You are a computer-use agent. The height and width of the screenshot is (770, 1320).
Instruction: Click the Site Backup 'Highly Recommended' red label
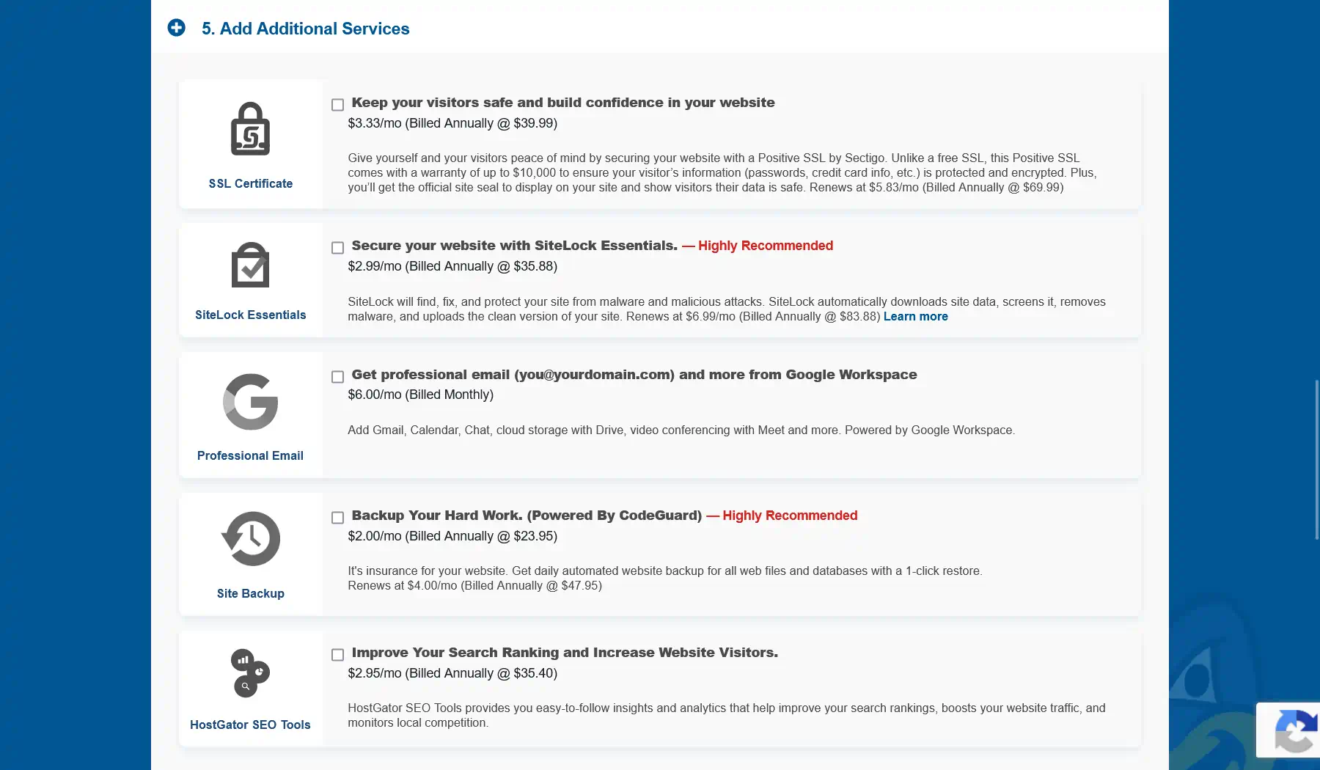(782, 516)
